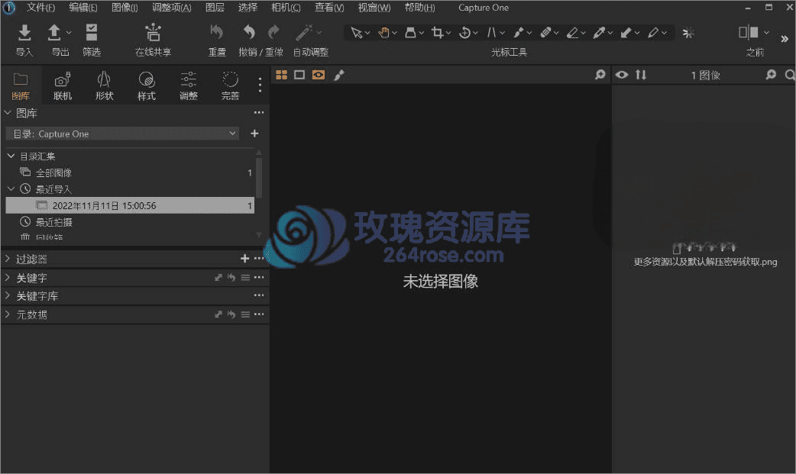Screen dimensions: 796x474
Task: Open the Style (样式) tool tab
Action: 146,85
